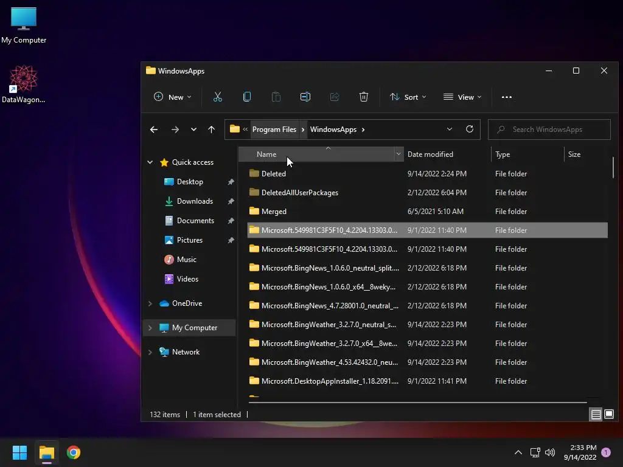Select the Merged folder
Screen dimensions: 623x467
[x=428, y=211]
